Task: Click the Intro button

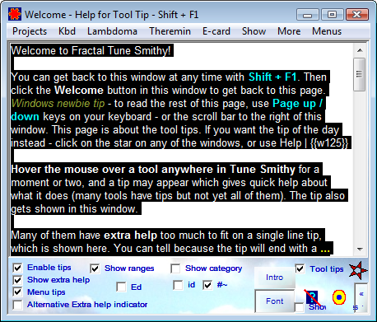Action: [x=275, y=278]
